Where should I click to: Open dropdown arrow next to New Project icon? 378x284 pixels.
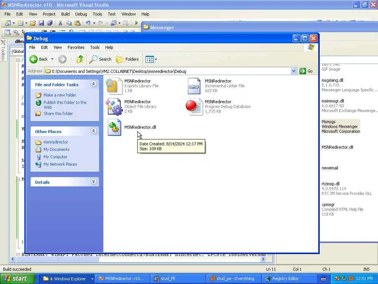point(14,23)
